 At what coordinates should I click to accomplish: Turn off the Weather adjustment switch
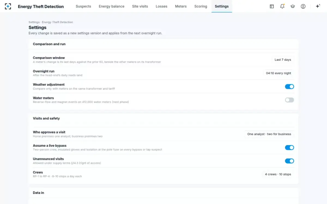289,86
